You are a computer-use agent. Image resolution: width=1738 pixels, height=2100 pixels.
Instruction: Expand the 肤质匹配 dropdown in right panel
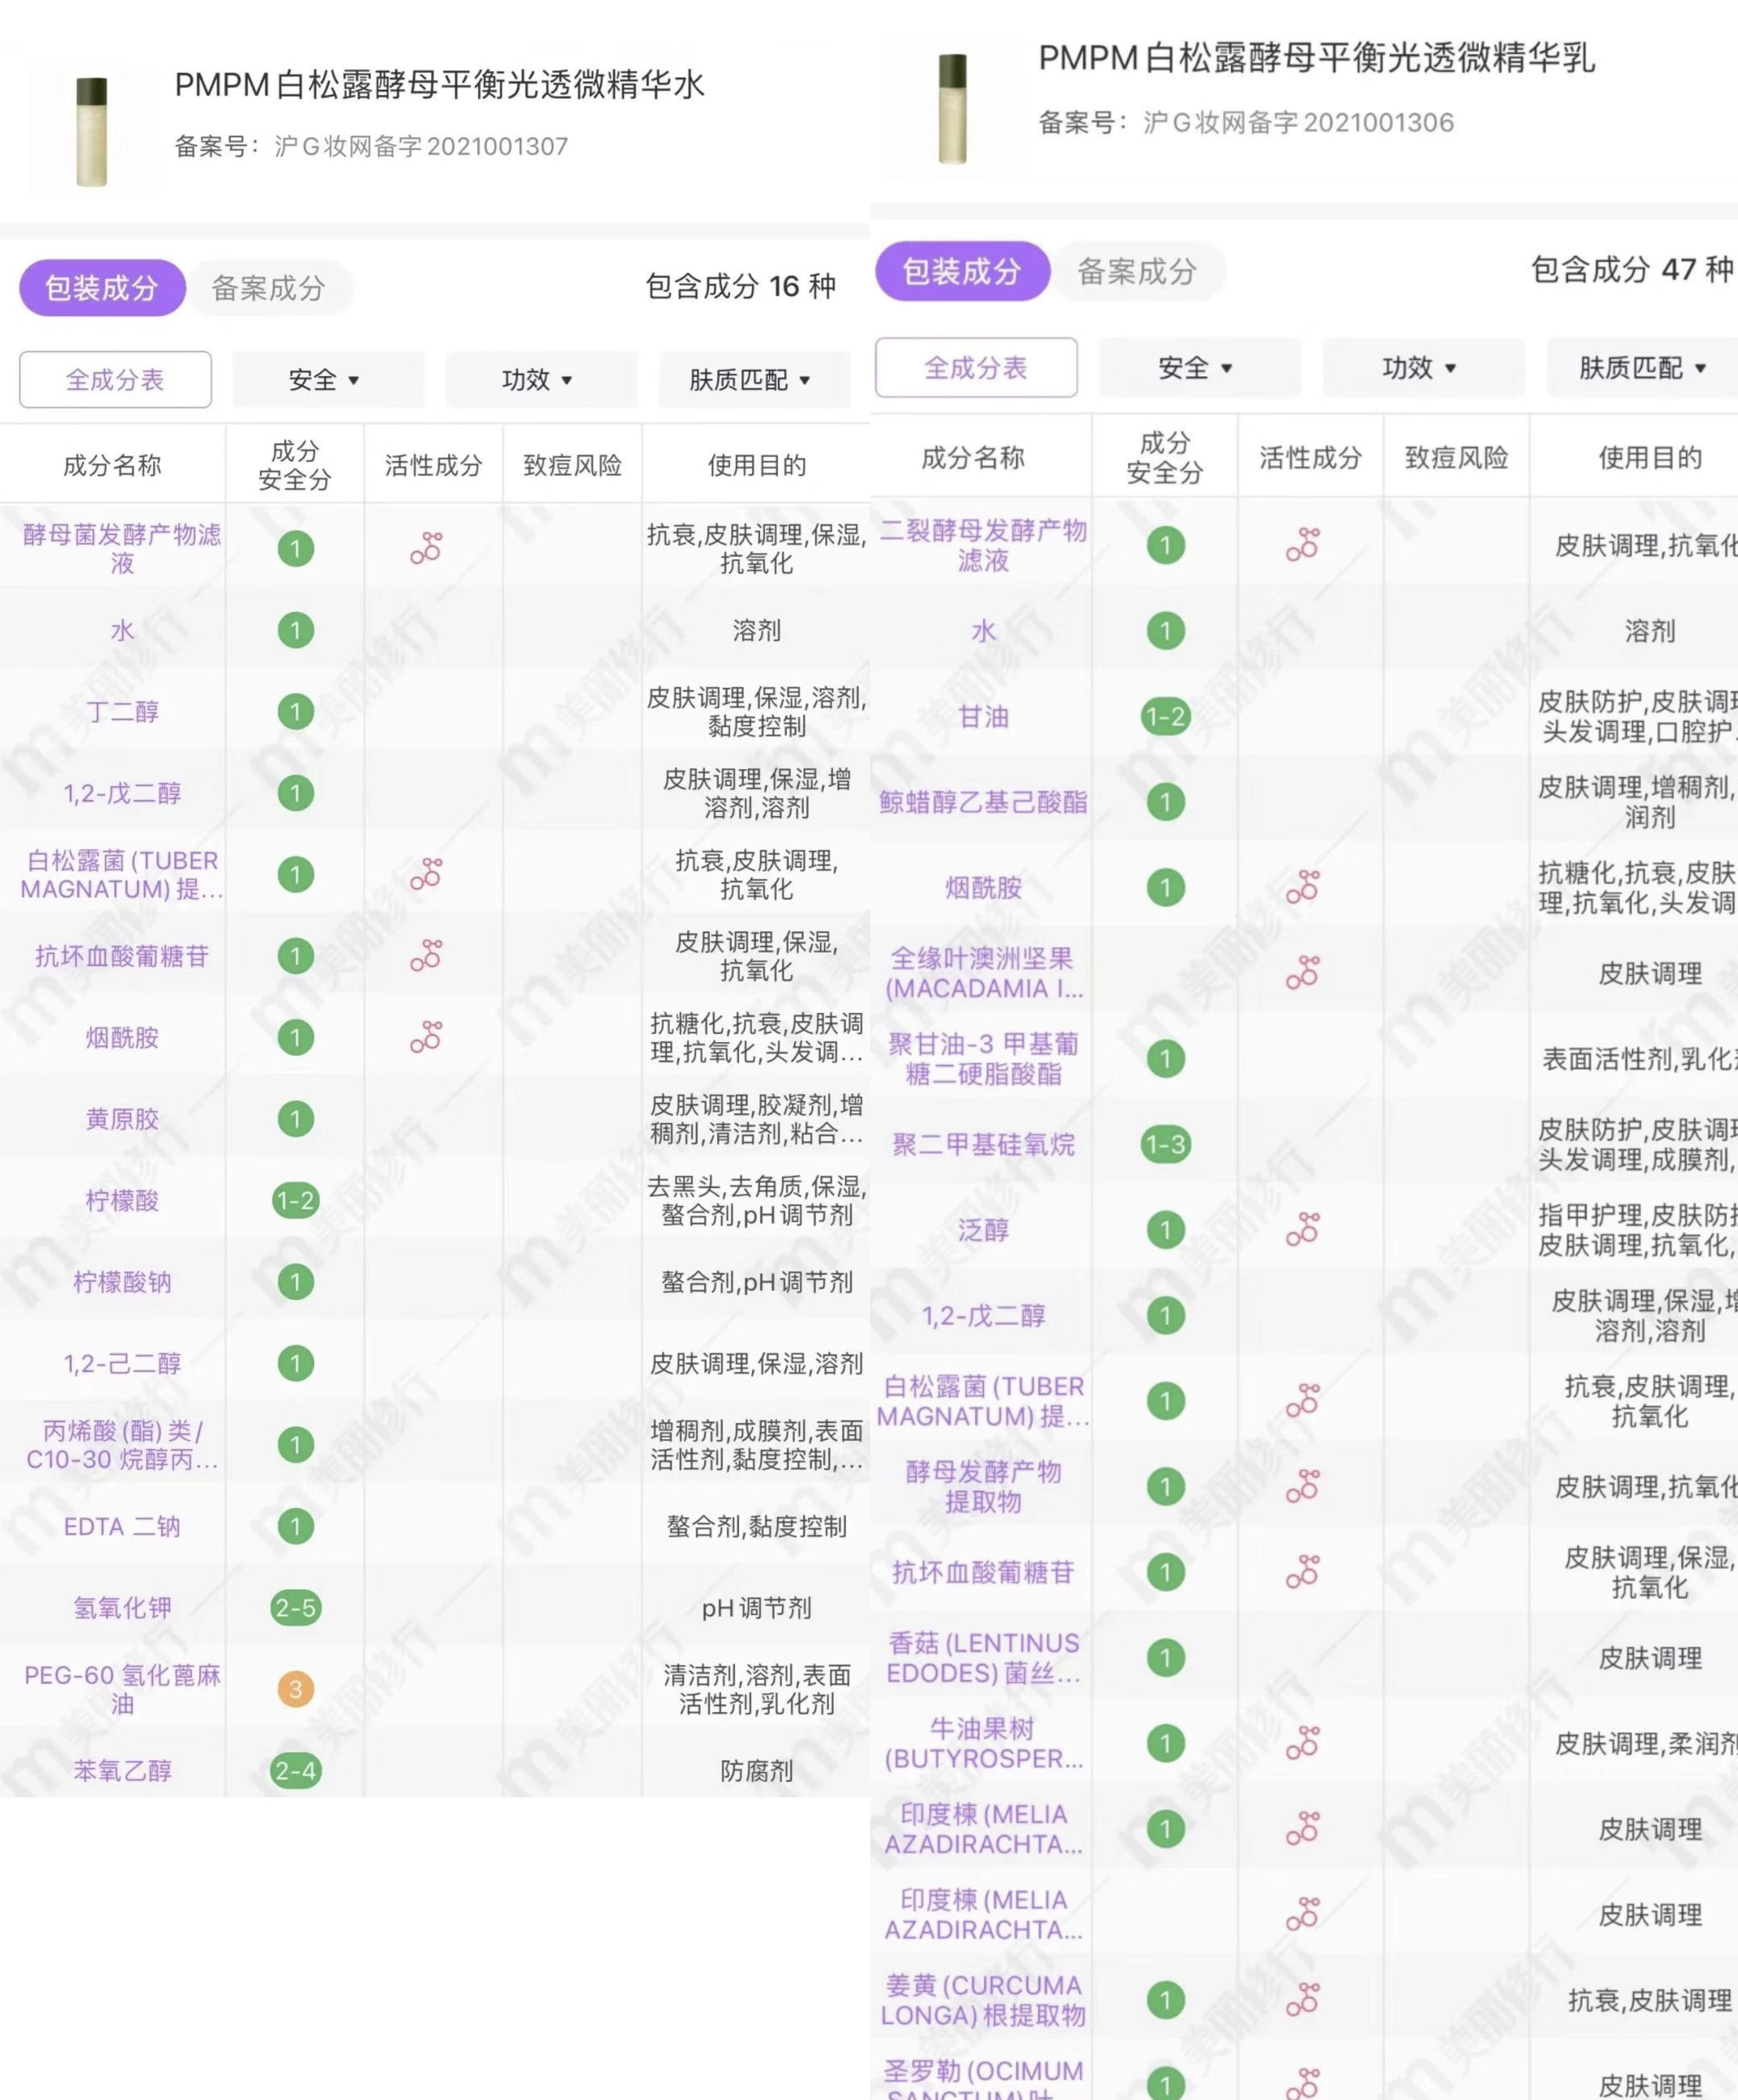(x=1642, y=368)
